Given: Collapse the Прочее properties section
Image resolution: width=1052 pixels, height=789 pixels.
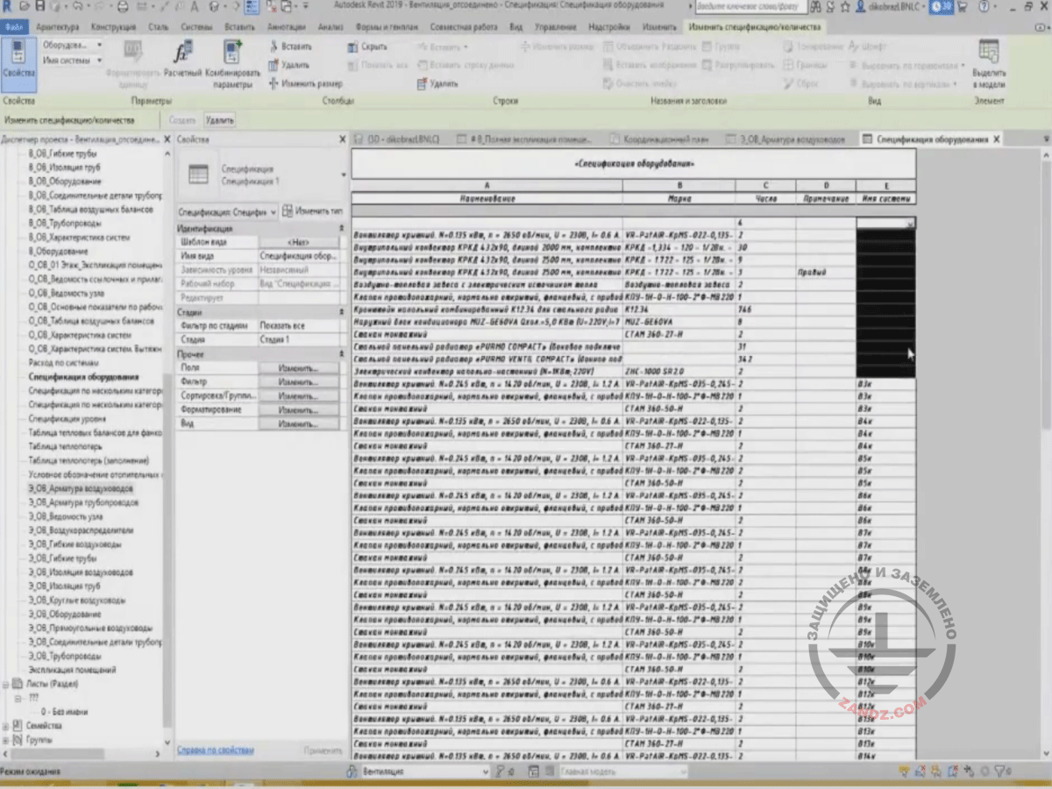Looking at the screenshot, I should point(341,354).
